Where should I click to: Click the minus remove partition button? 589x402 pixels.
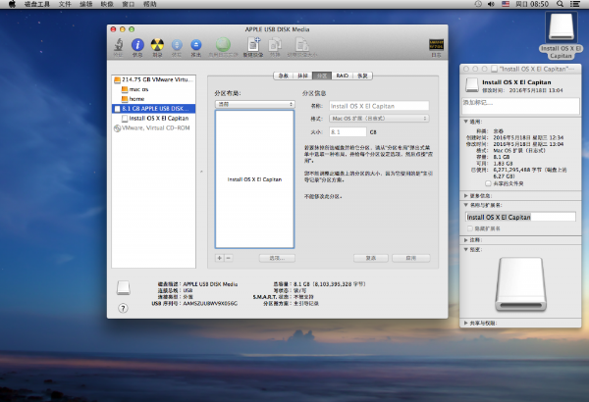pos(229,258)
